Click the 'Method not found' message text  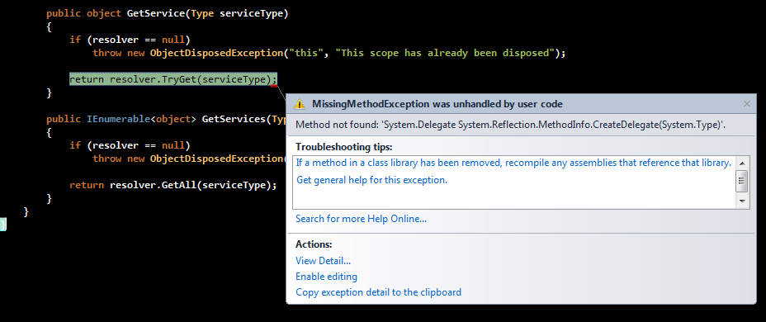click(x=510, y=125)
